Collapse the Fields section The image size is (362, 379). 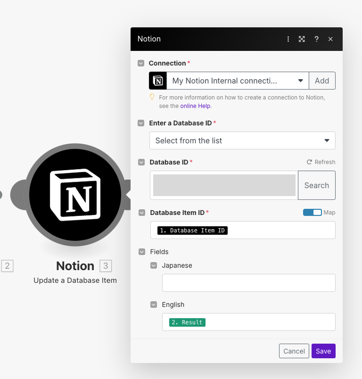tap(142, 252)
